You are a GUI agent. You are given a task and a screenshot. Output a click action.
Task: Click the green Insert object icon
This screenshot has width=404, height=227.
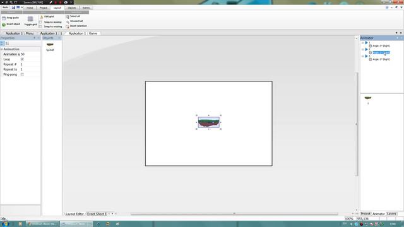(x=4, y=25)
